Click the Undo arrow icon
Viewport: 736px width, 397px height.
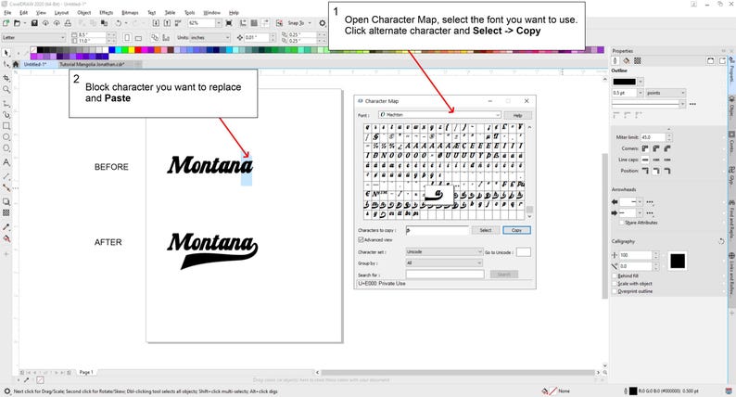click(x=119, y=23)
